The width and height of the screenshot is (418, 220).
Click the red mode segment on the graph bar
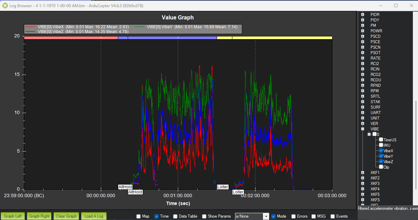pyautogui.click(x=71, y=38)
